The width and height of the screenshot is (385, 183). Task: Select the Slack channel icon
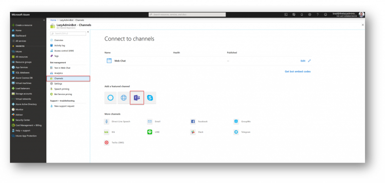tap(192, 132)
